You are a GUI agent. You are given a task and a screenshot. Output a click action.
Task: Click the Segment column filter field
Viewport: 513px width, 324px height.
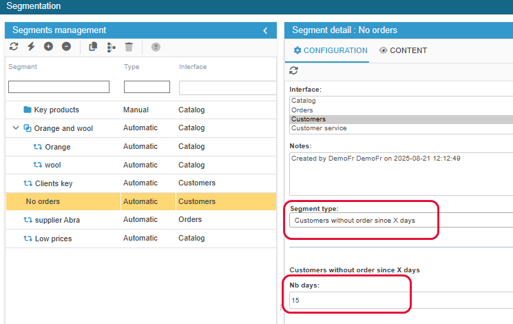coord(59,87)
